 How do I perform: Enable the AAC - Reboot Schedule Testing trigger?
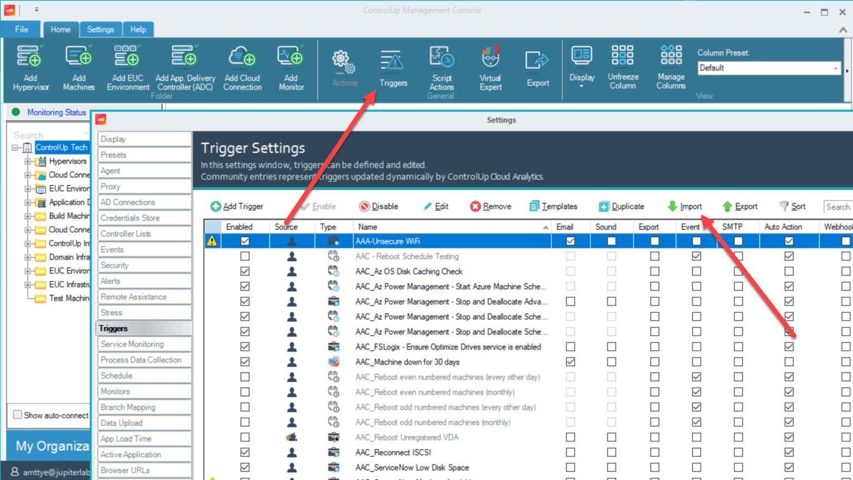click(x=245, y=256)
